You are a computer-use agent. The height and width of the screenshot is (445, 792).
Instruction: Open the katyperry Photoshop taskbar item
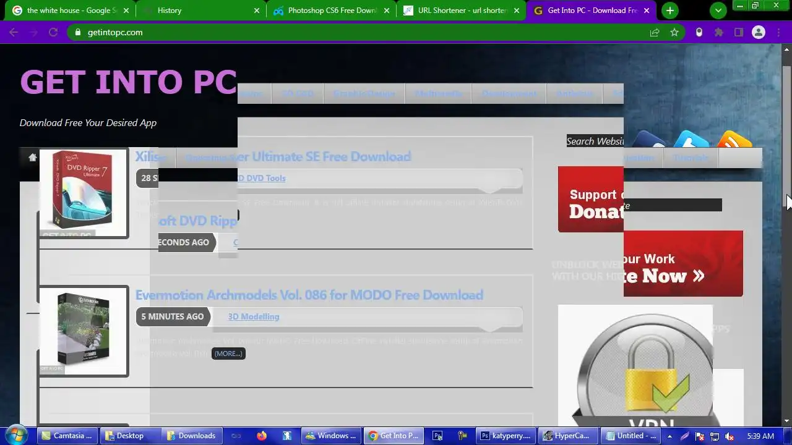click(x=506, y=436)
